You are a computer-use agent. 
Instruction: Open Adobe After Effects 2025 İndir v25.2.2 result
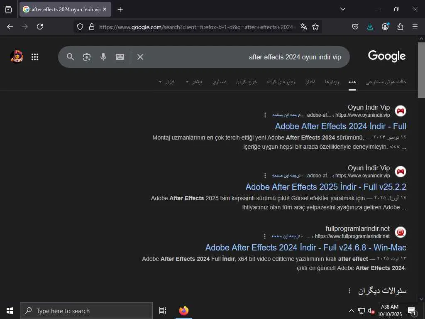pyautogui.click(x=326, y=187)
